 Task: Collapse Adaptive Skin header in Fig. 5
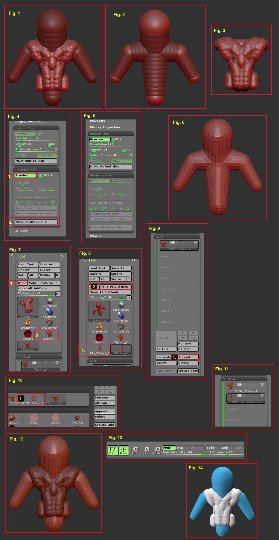[x=111, y=175]
